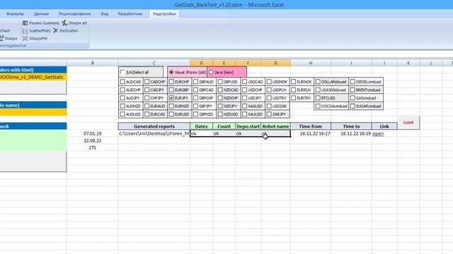Screen dimensions: 453x254
Task: Enable the XAGUSD checkbox
Action: pyautogui.click(x=244, y=107)
